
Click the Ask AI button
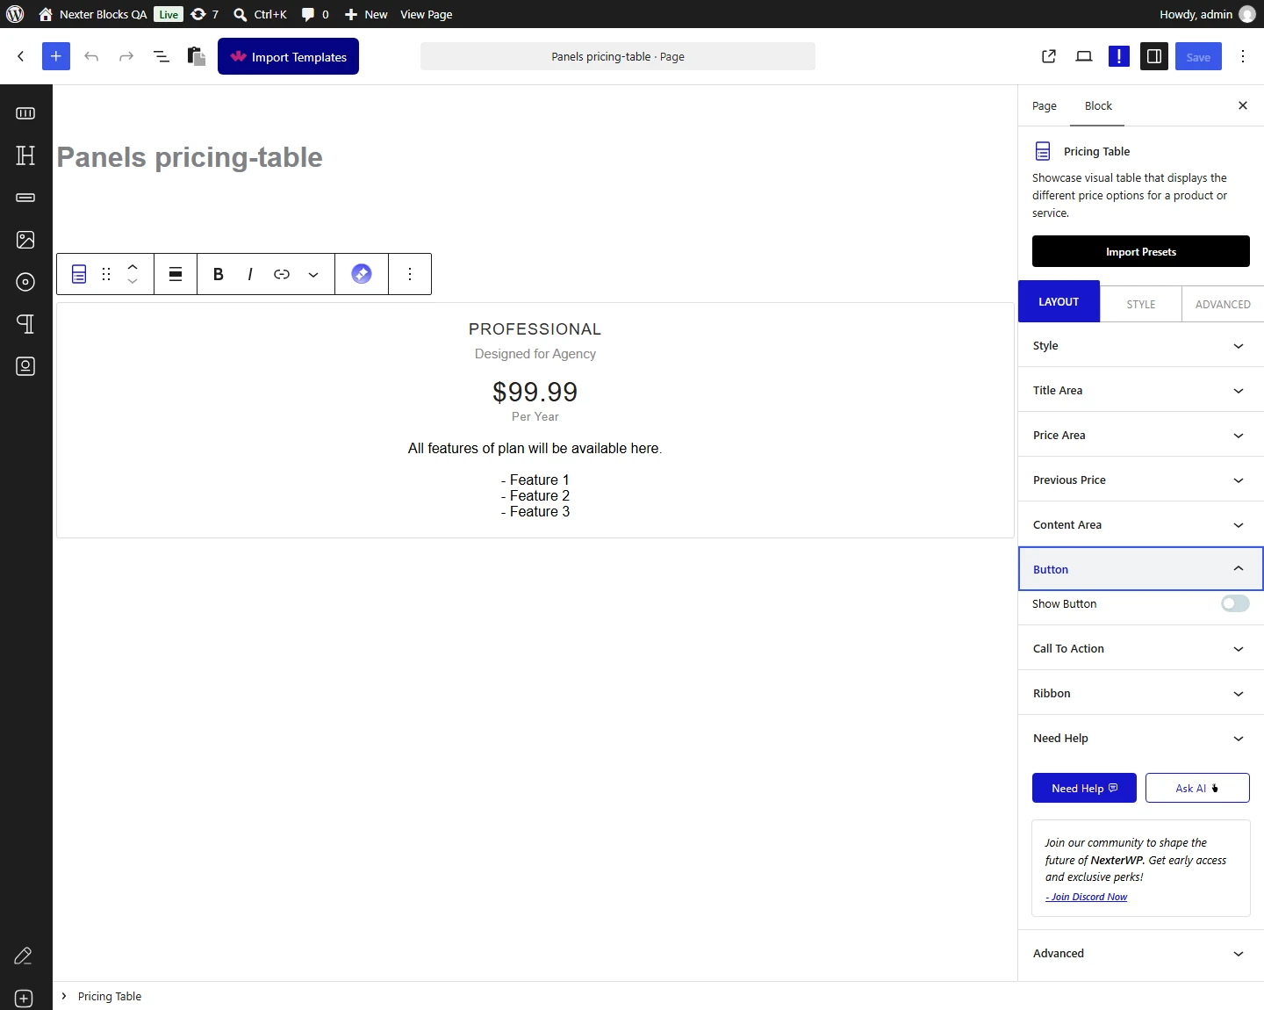coord(1197,788)
